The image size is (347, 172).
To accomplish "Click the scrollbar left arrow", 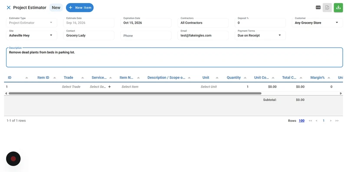I will [x=6, y=93].
